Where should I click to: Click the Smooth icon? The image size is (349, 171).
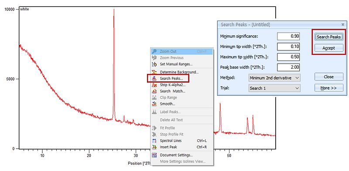click(x=154, y=104)
